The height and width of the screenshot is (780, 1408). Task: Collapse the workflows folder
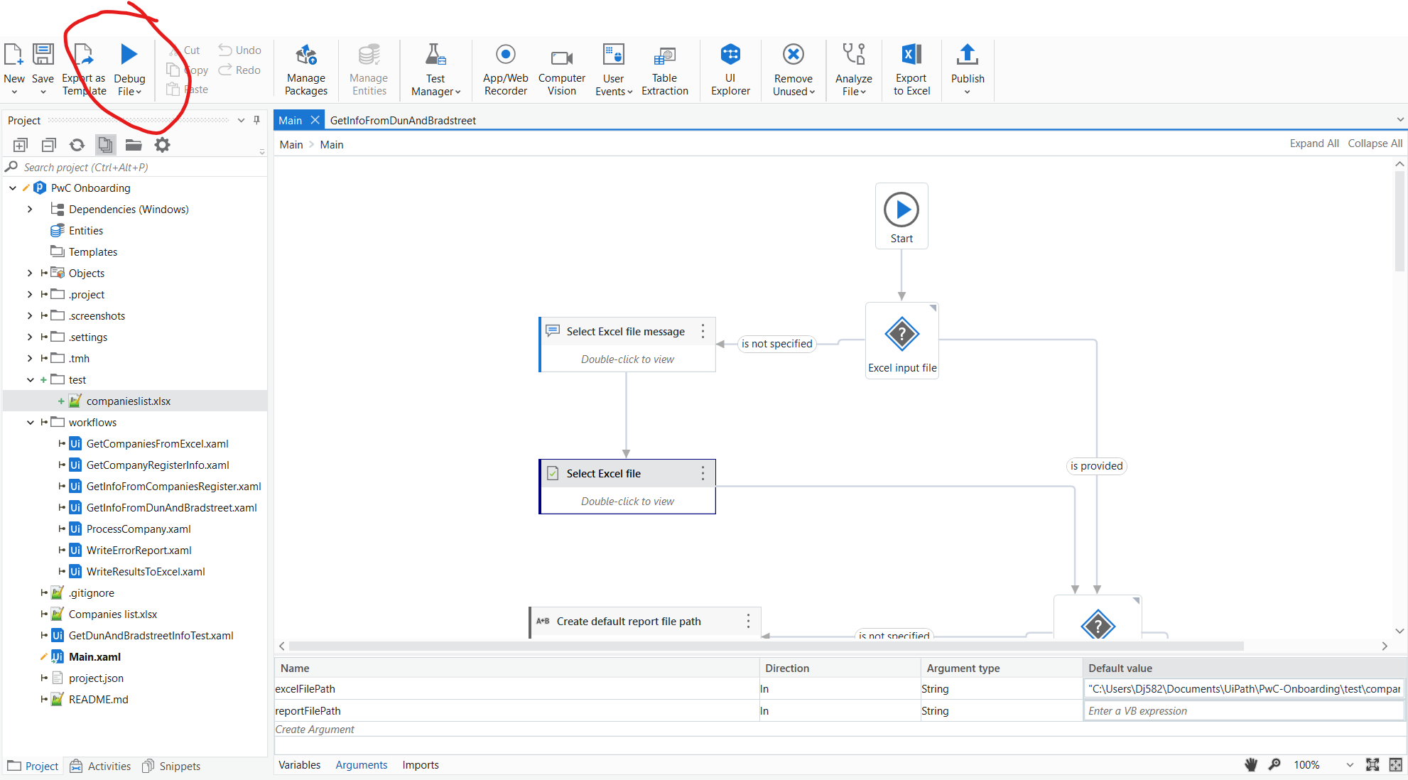point(30,423)
